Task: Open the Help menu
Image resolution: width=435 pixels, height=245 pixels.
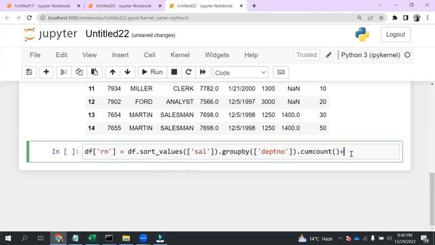Action: pyautogui.click(x=251, y=55)
